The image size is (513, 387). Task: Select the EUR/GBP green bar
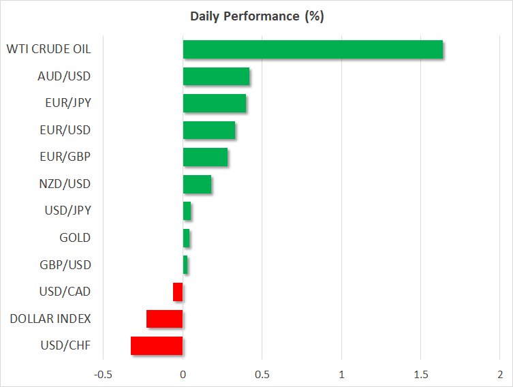205,157
